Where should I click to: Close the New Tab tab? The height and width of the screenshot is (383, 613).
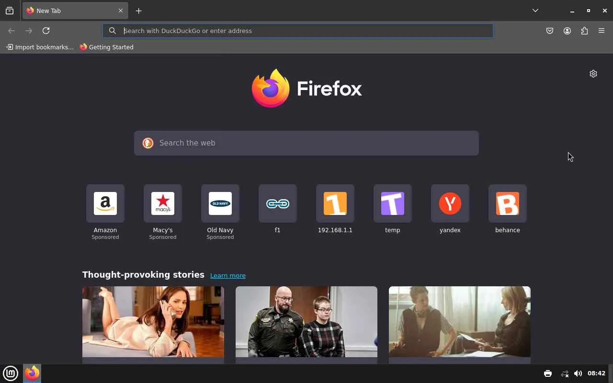121,11
